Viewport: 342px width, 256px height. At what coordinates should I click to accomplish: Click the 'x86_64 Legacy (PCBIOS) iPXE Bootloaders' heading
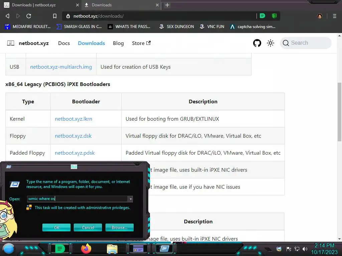pos(57,84)
